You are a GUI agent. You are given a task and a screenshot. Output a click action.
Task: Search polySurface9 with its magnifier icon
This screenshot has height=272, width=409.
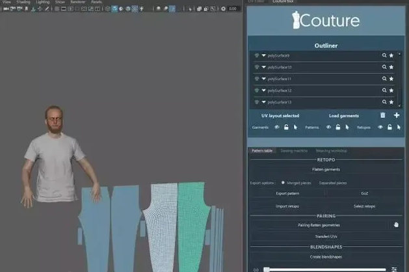click(384, 55)
